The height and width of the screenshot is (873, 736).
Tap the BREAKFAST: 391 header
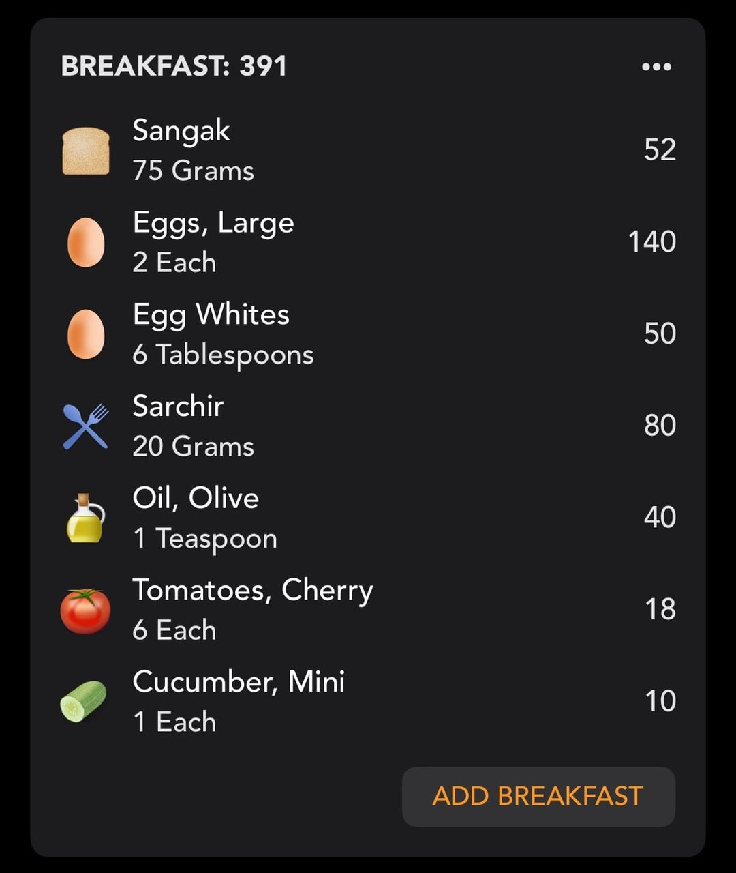(174, 66)
